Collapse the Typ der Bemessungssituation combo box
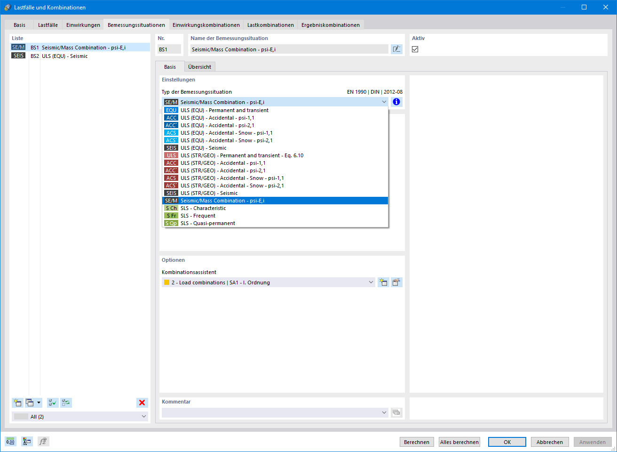Screen dimensions: 617x452 [384, 102]
